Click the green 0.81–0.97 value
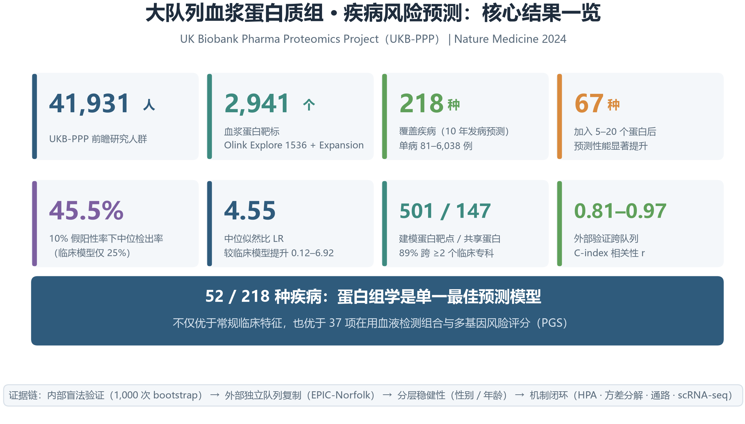Screen dimensions: 745x424 620,211
